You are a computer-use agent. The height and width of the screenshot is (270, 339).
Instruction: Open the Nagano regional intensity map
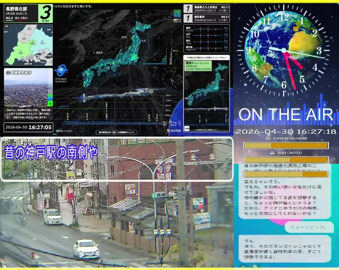[28, 45]
